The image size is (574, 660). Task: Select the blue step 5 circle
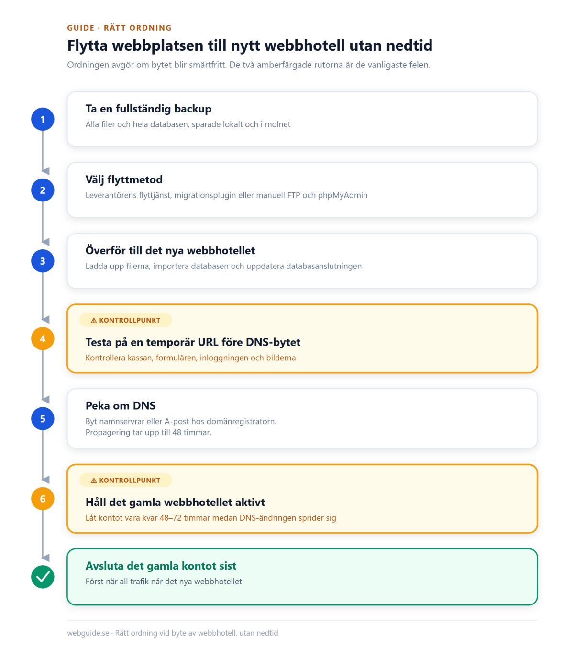43,418
